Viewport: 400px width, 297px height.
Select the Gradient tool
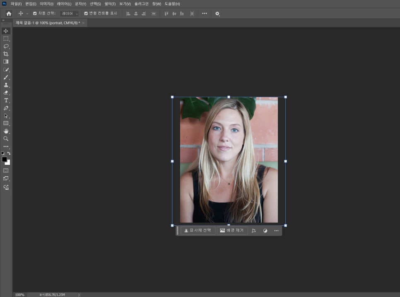point(6,61)
